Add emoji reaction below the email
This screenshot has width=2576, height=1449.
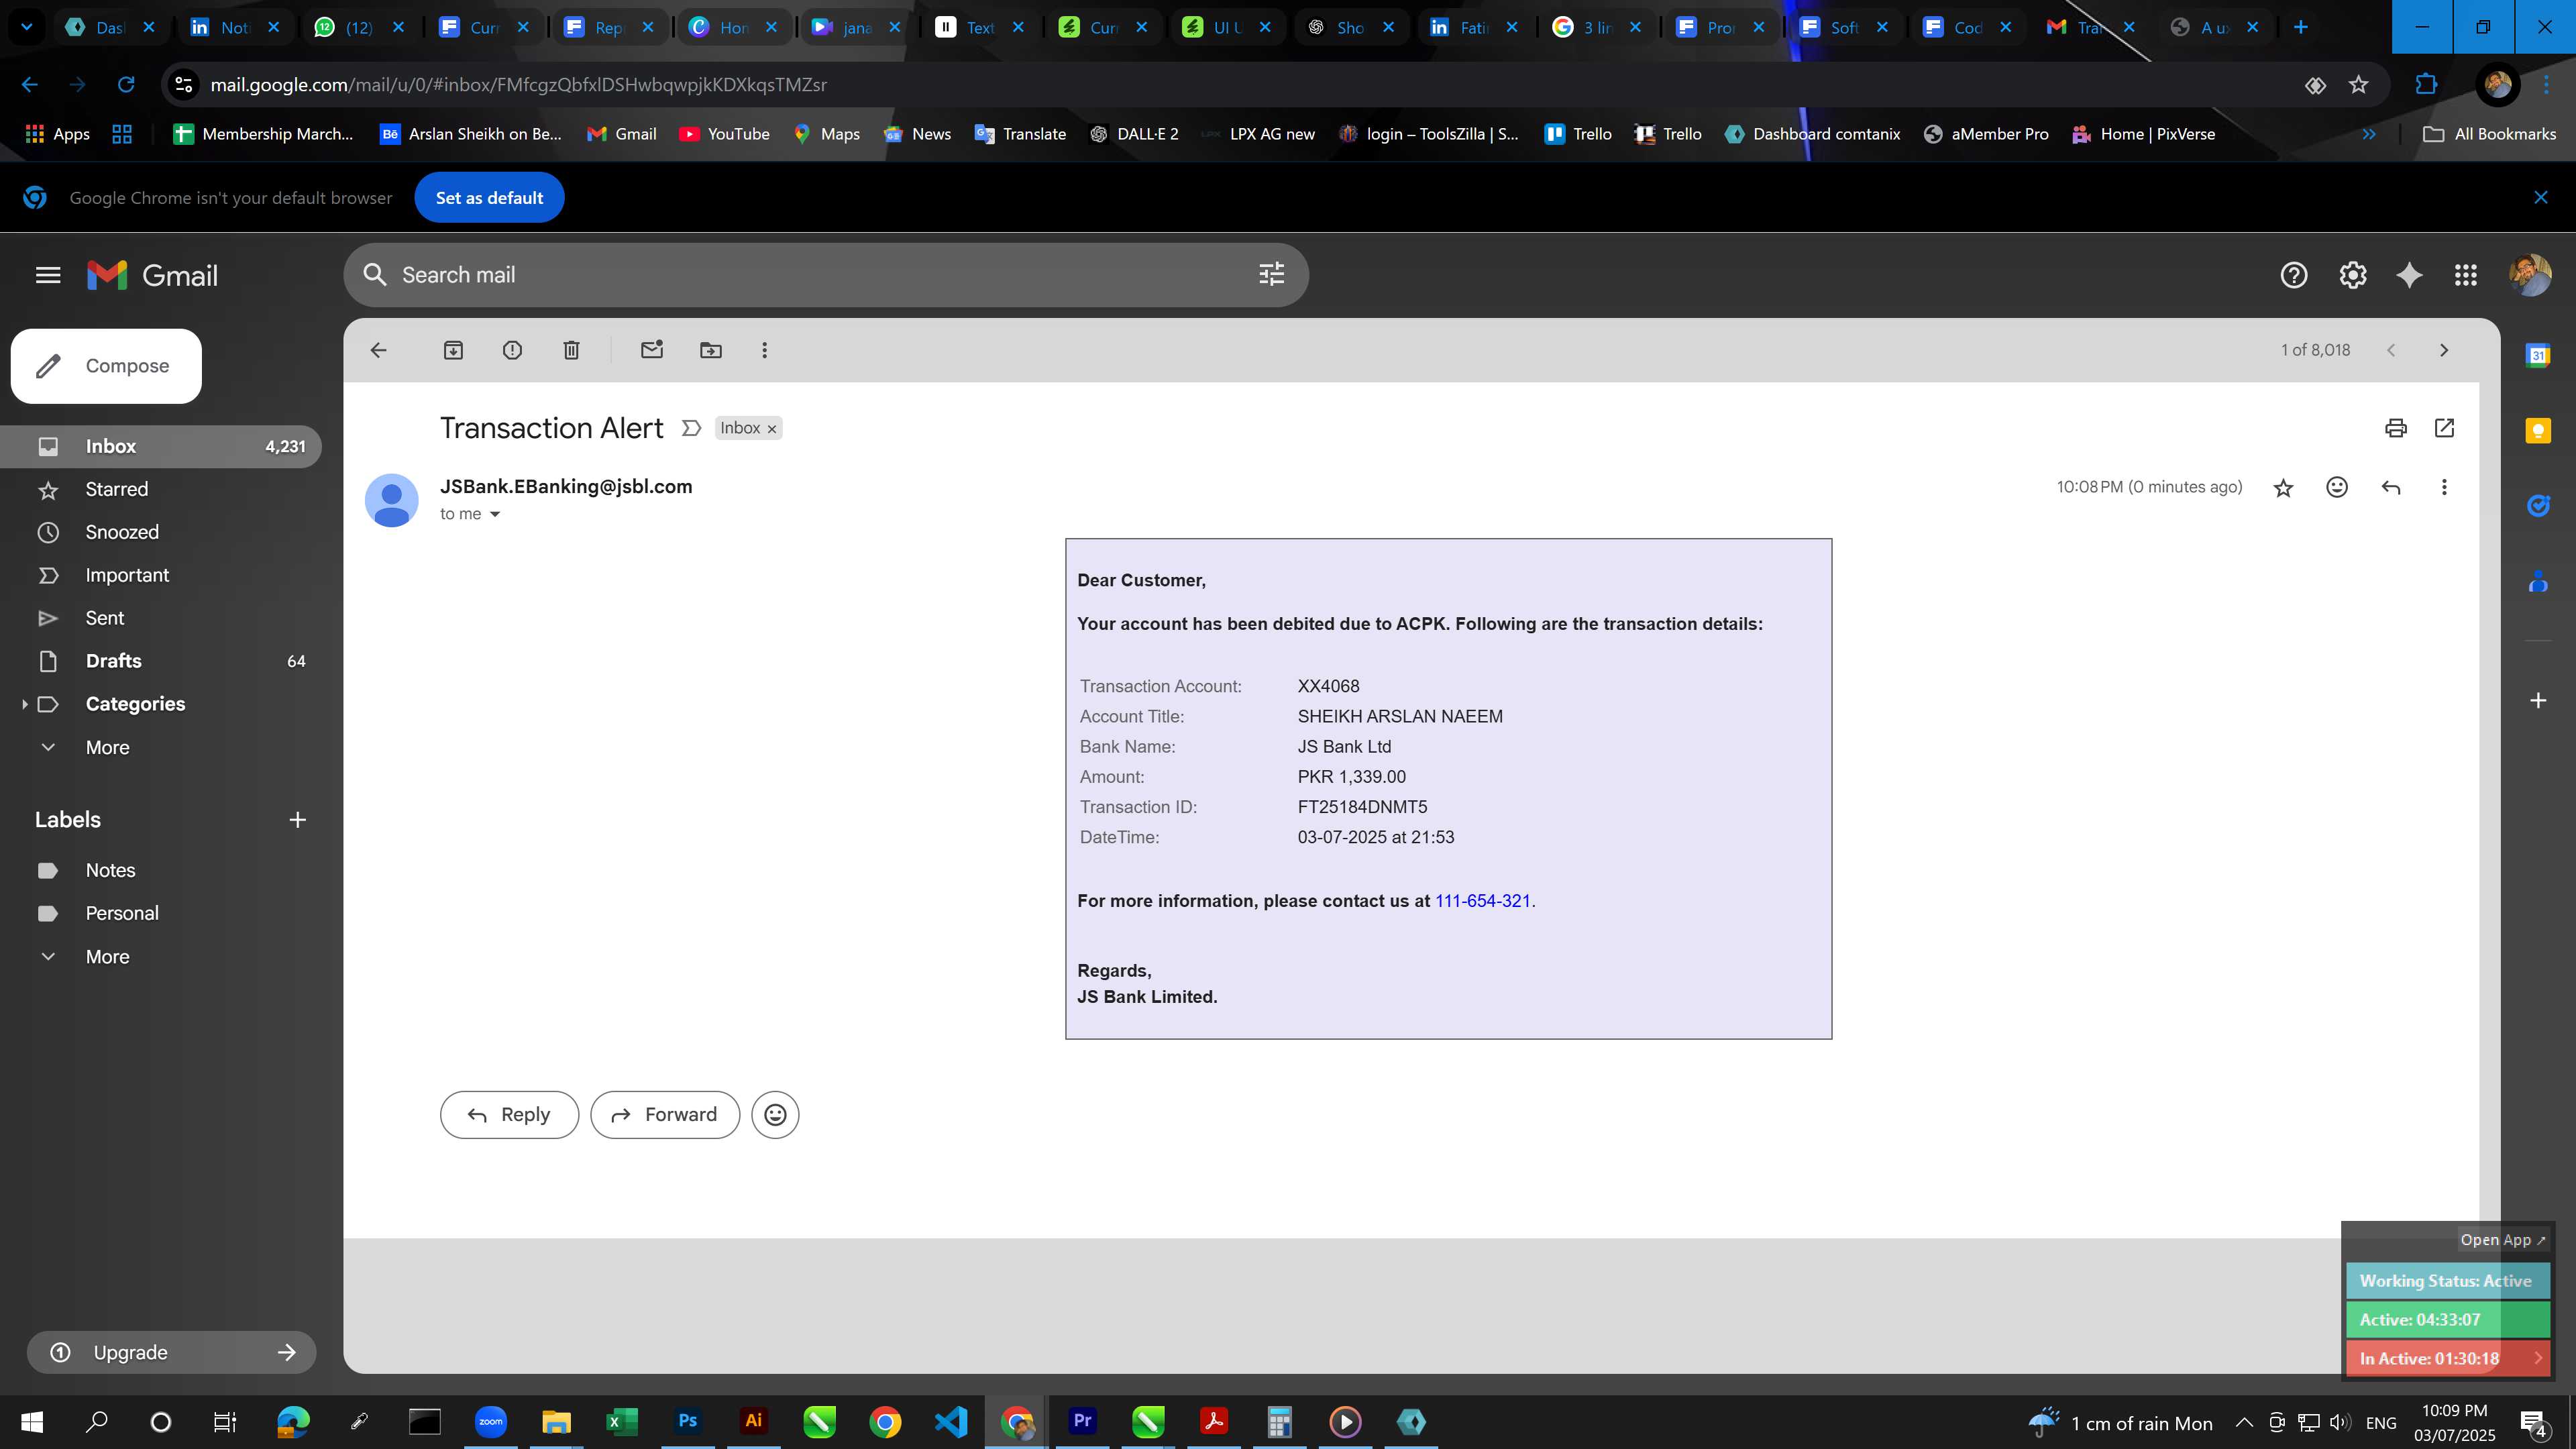[775, 1114]
